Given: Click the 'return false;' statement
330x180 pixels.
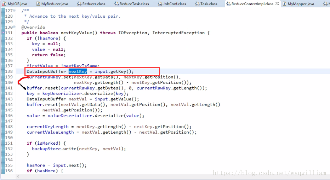Looking at the screenshot, I should pyautogui.click(x=49, y=55).
